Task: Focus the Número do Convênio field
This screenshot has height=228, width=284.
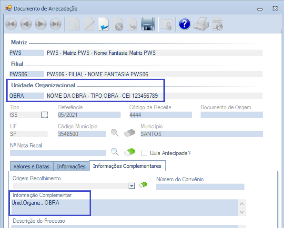Action: tap(200, 187)
